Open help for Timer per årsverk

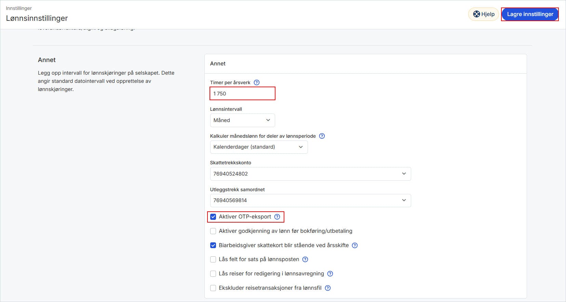[x=257, y=82]
